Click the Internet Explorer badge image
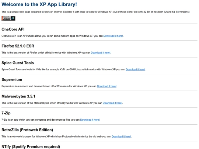The height and width of the screenshot is (149, 199). click(x=8, y=18)
